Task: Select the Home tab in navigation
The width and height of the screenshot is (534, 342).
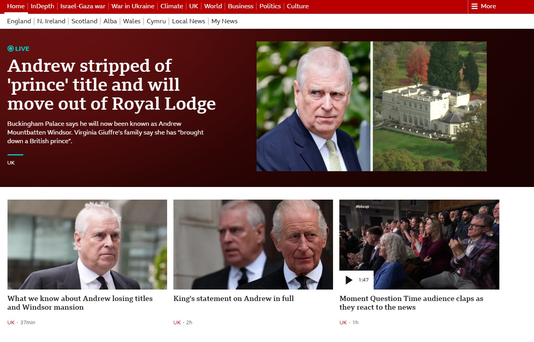Action: 16,6
